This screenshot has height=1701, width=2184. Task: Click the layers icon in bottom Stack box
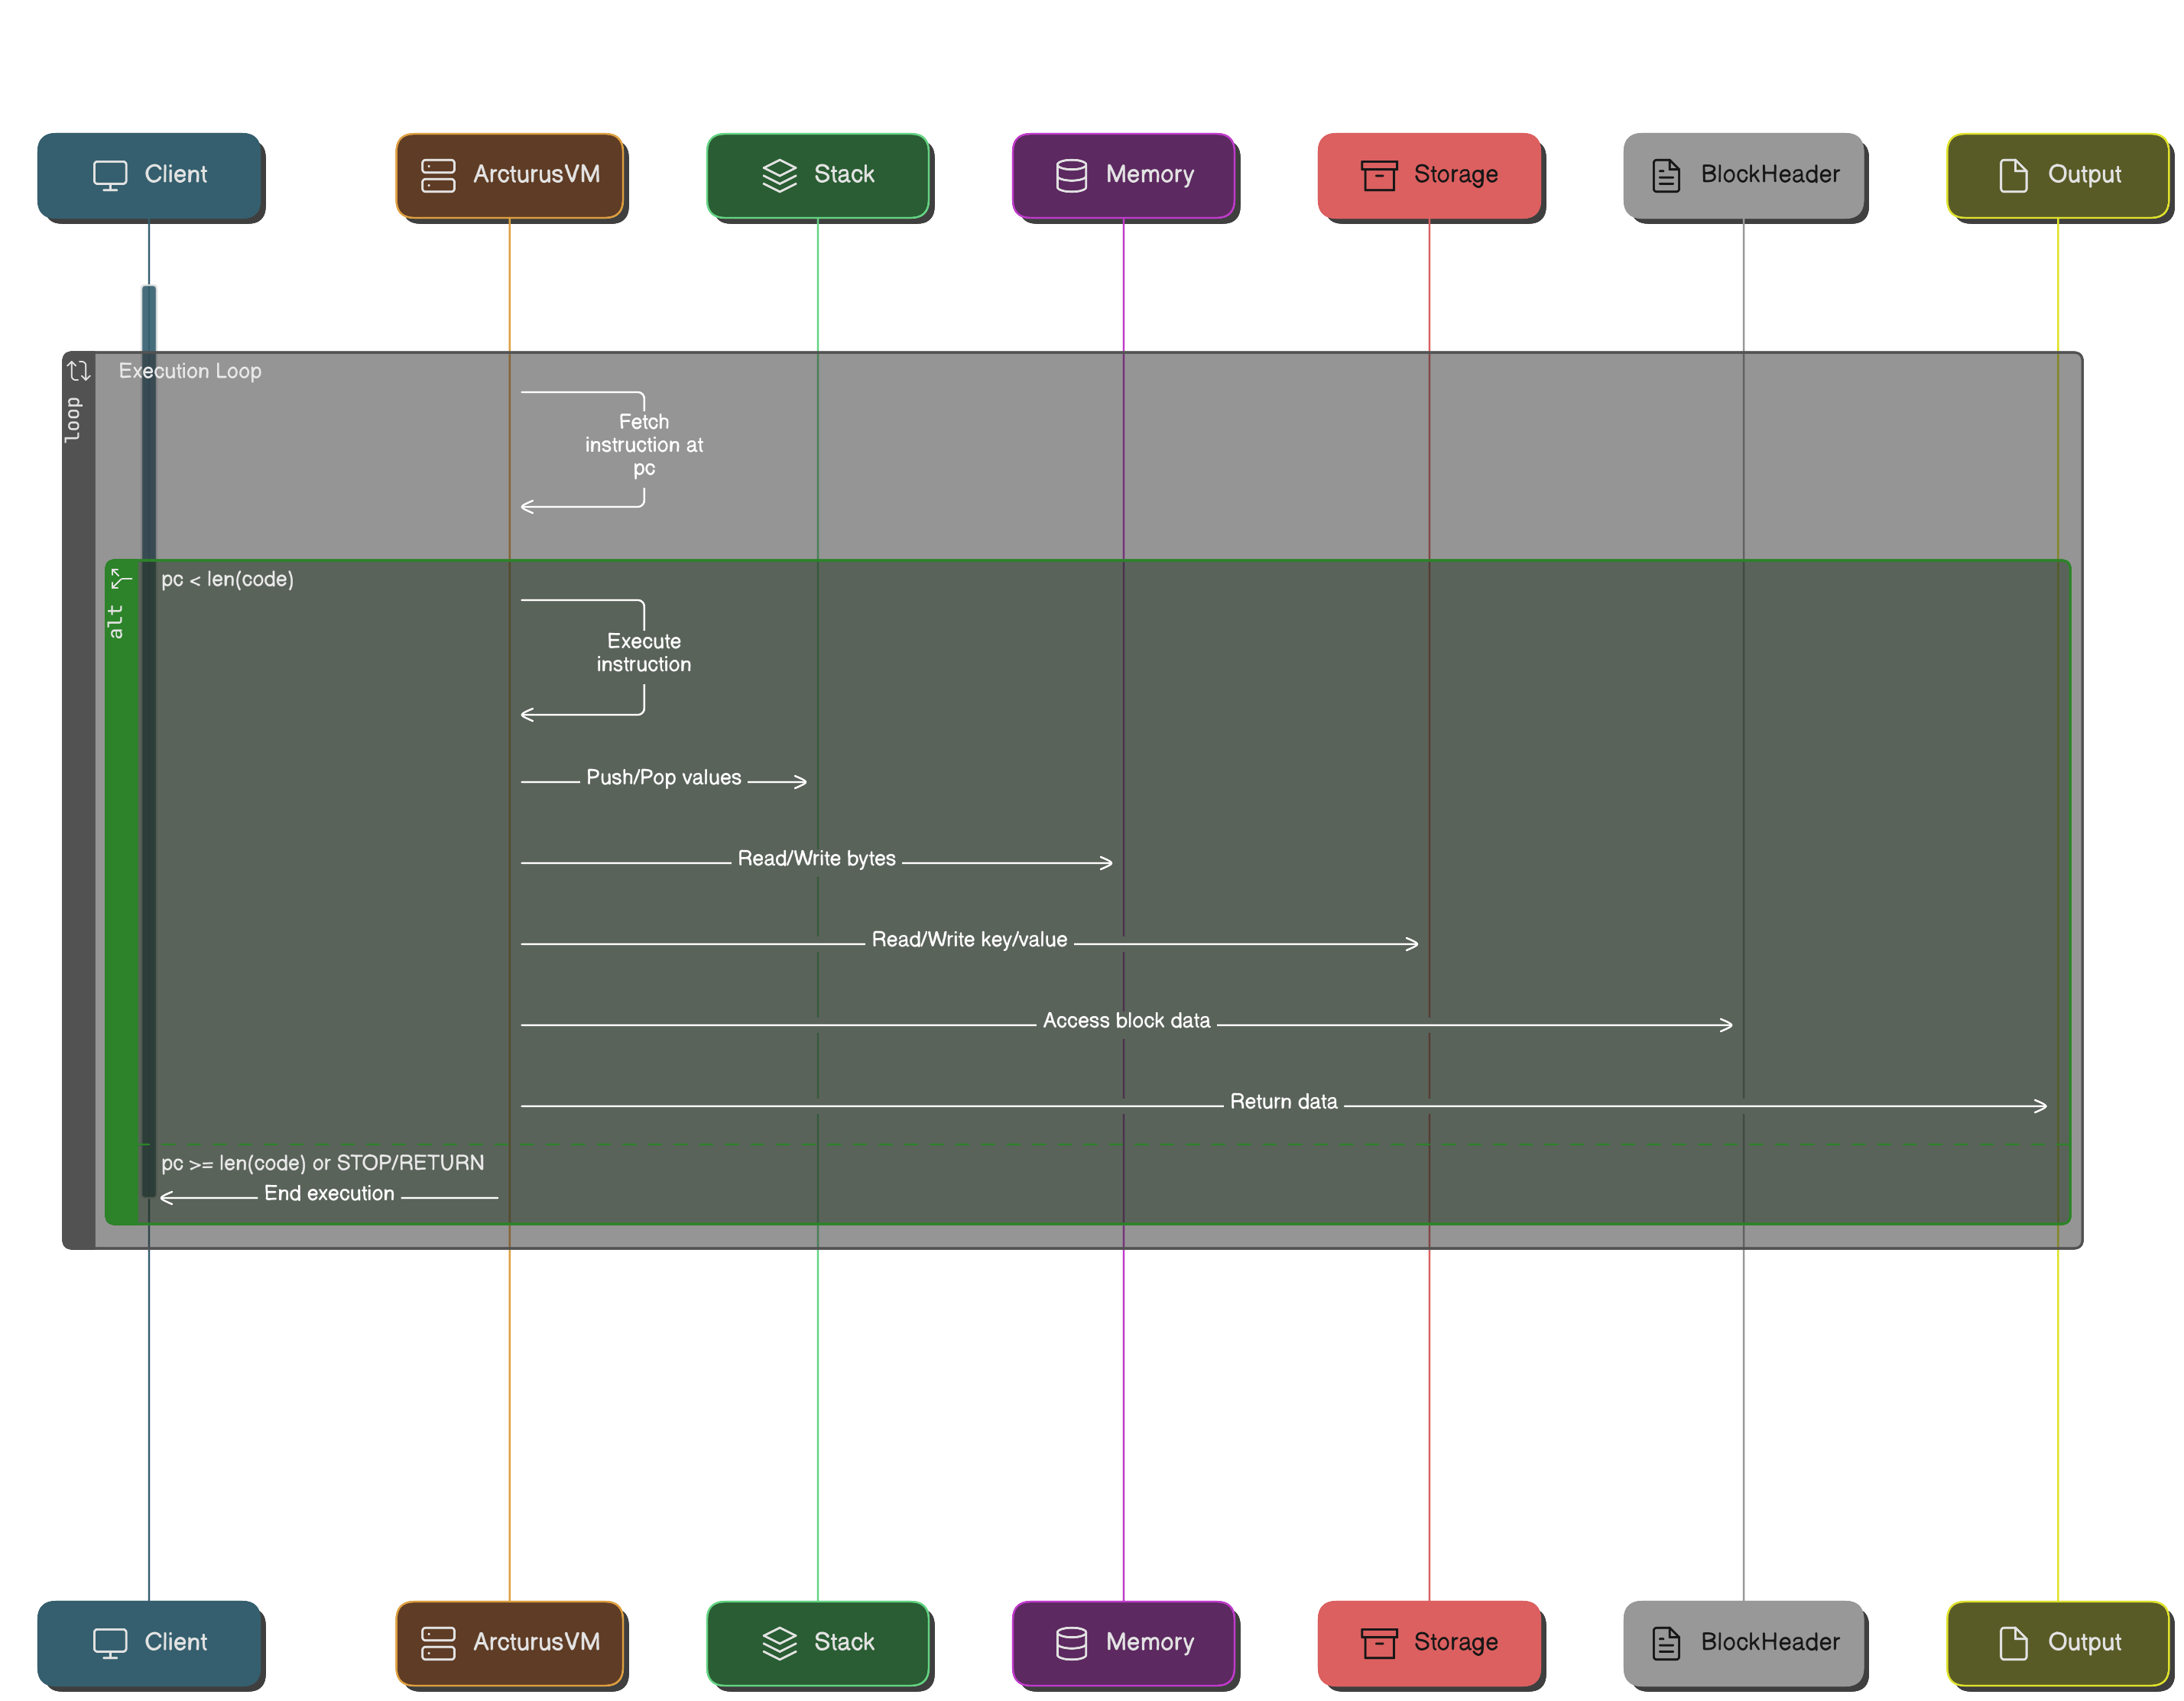click(779, 1643)
